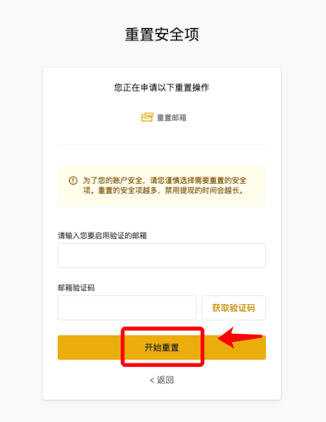Click the yellow envelope reset-email icon
326x422 pixels.
[x=147, y=117]
